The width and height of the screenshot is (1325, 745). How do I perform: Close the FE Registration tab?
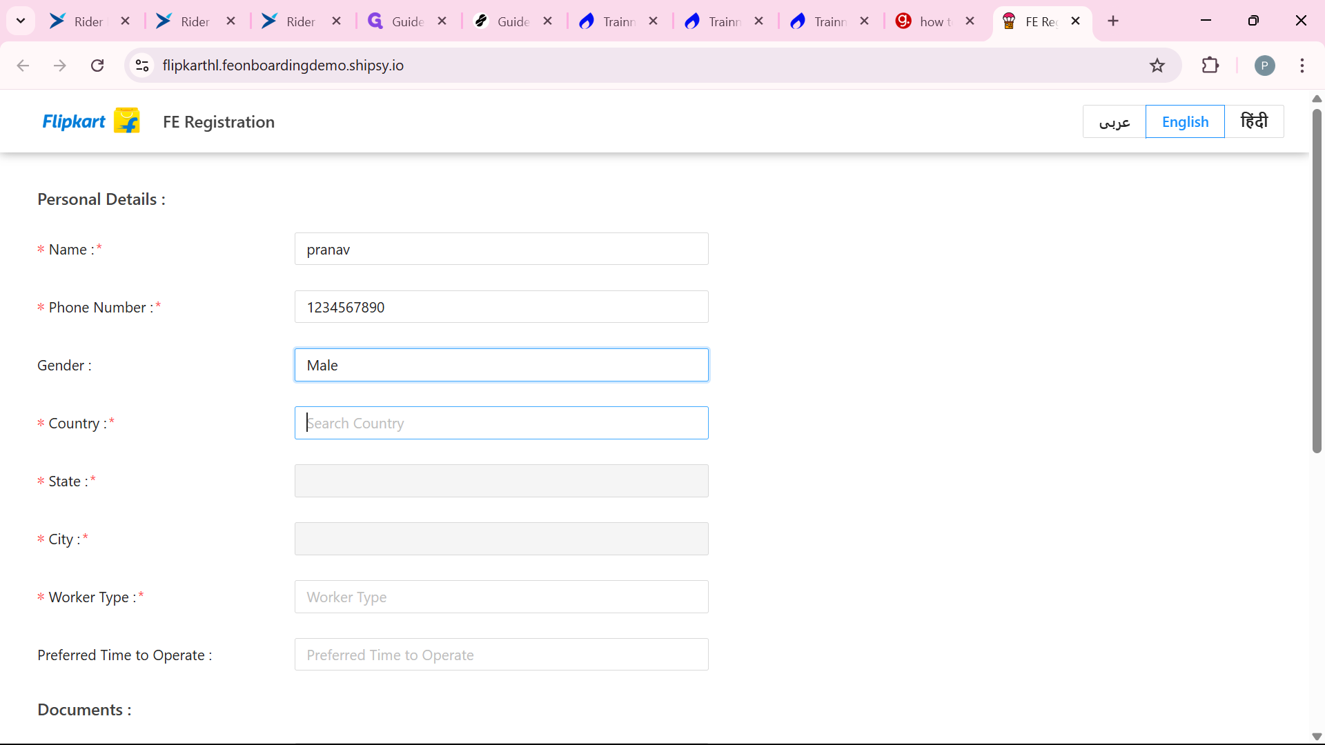click(x=1076, y=21)
